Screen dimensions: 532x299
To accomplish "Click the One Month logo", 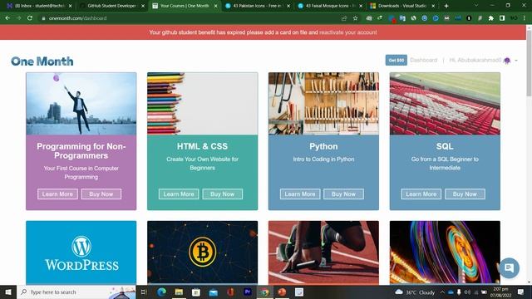I will 42,61.
